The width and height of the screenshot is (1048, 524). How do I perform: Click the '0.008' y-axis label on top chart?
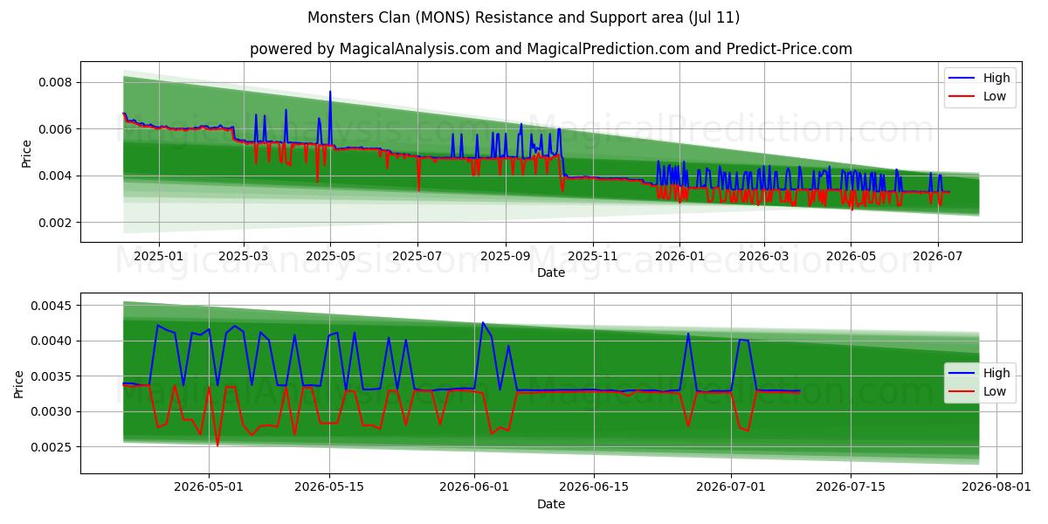tap(57, 83)
